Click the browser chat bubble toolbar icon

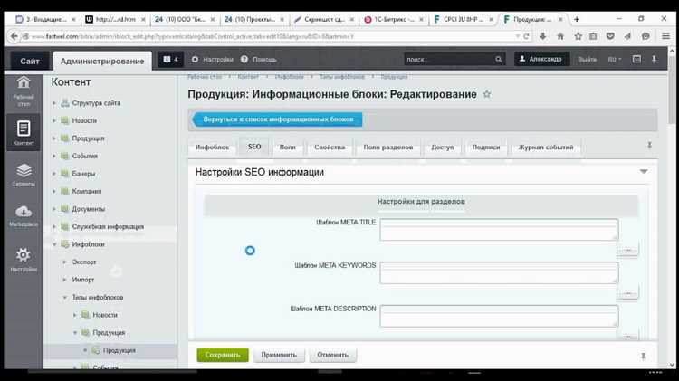pyautogui.click(x=646, y=36)
